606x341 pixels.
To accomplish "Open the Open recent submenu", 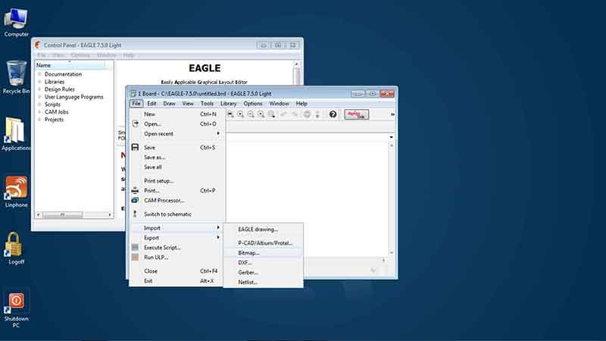I will pyautogui.click(x=177, y=134).
